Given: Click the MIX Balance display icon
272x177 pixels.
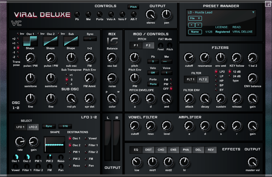Looking at the screenshot, I should click(x=112, y=41).
